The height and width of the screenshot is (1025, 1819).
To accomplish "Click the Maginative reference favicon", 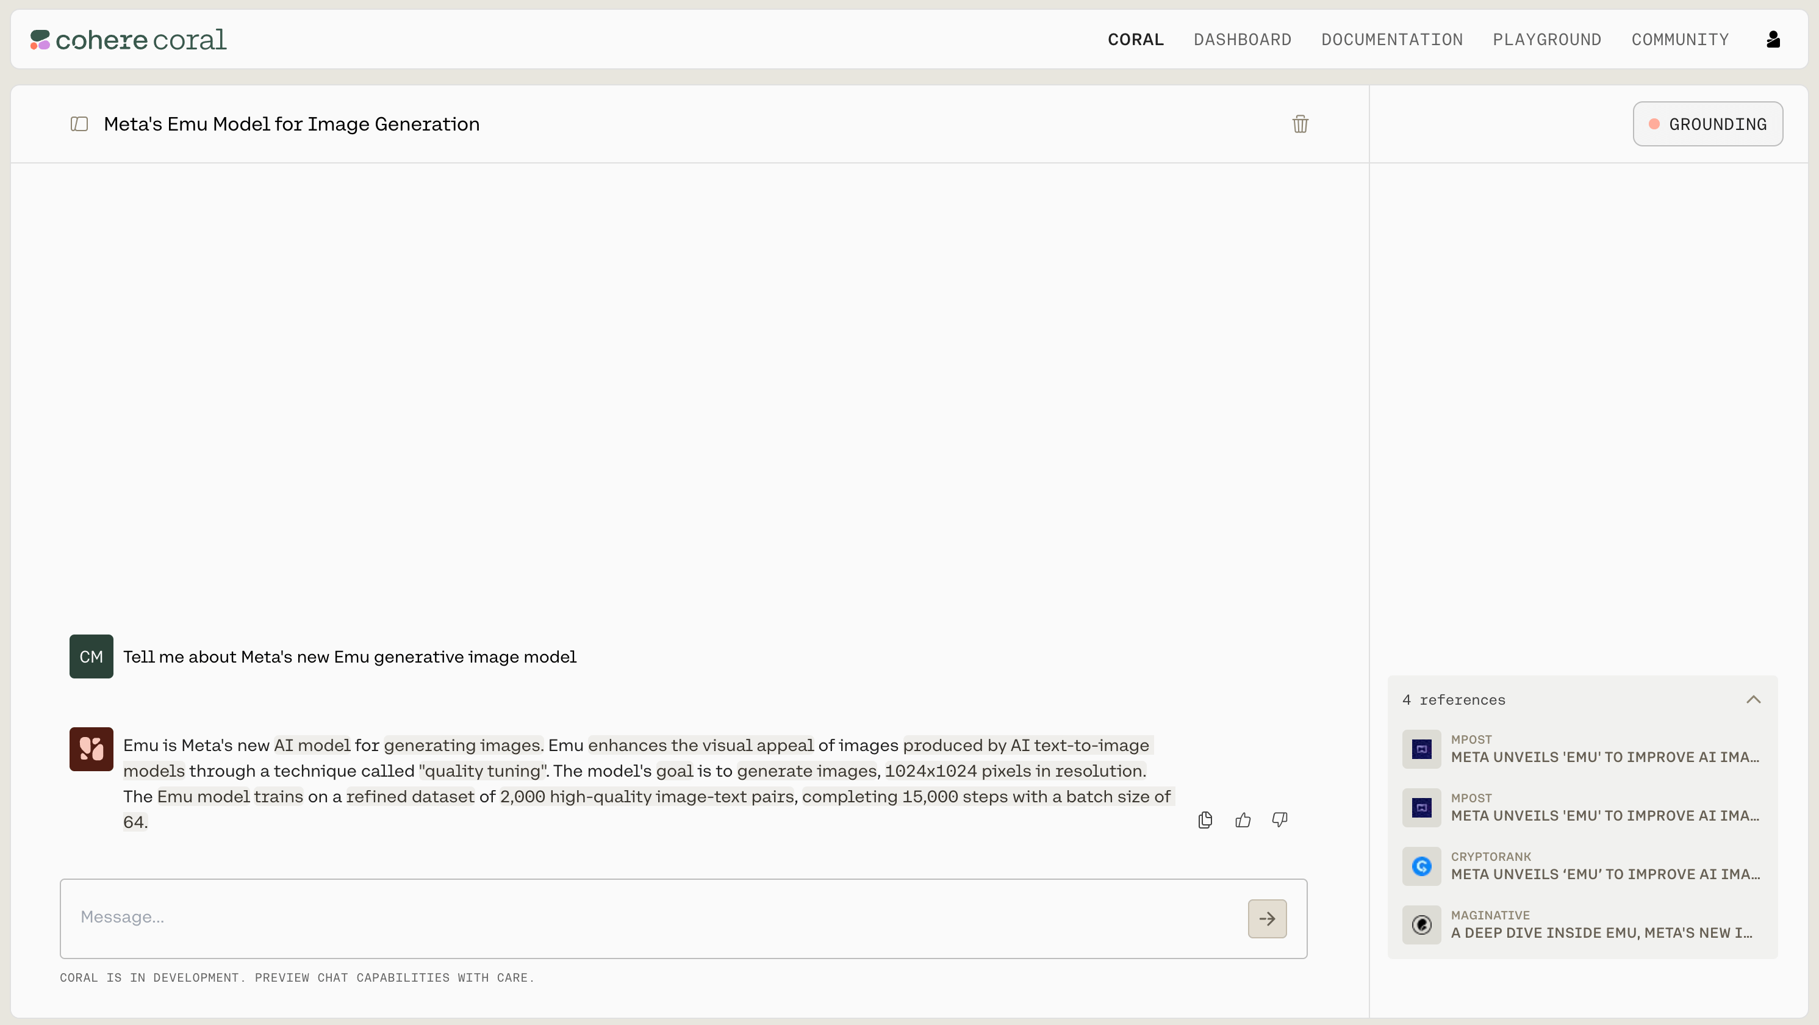I will (1421, 925).
